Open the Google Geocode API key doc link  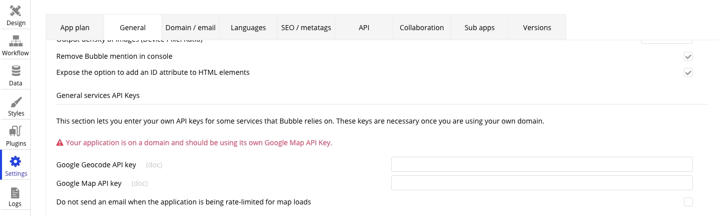[x=154, y=165]
